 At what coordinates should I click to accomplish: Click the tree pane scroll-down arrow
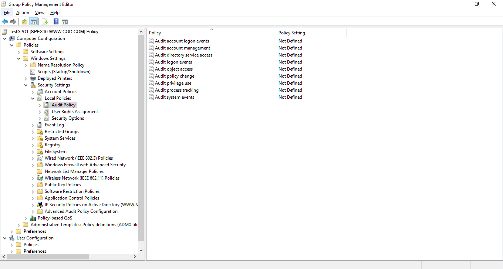(141, 250)
